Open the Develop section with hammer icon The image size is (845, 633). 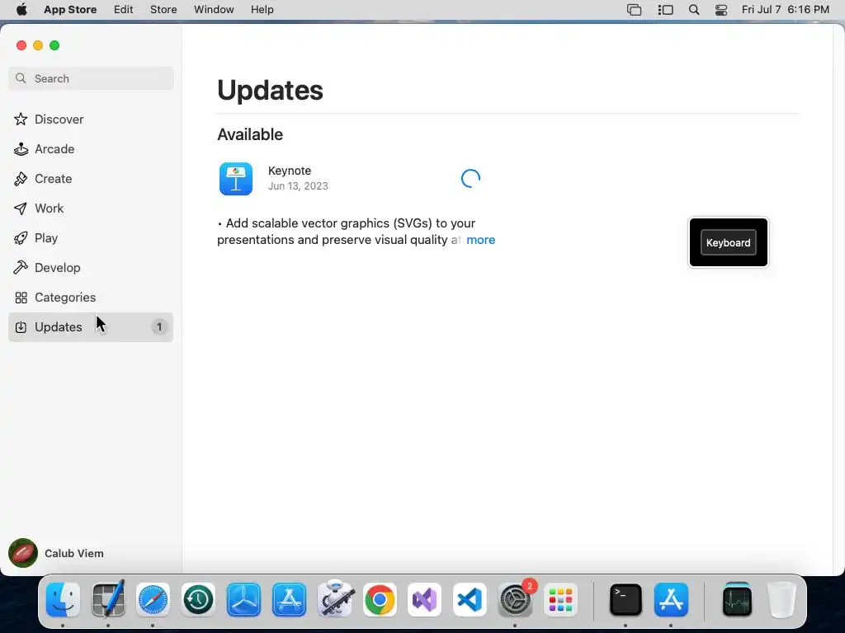pyautogui.click(x=91, y=268)
